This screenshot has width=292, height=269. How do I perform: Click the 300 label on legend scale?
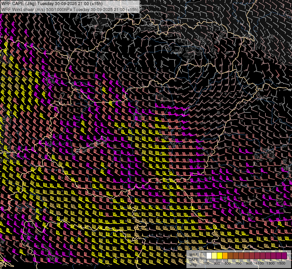[x=217, y=263]
